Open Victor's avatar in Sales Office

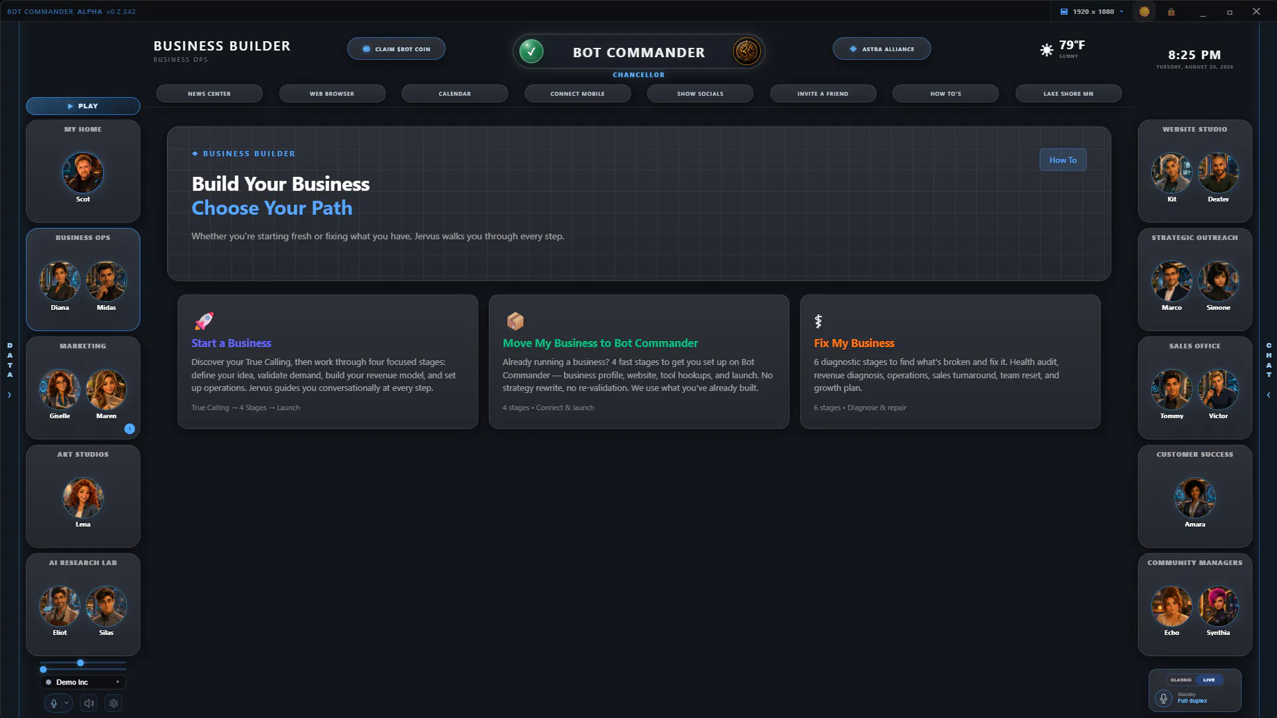point(1218,390)
